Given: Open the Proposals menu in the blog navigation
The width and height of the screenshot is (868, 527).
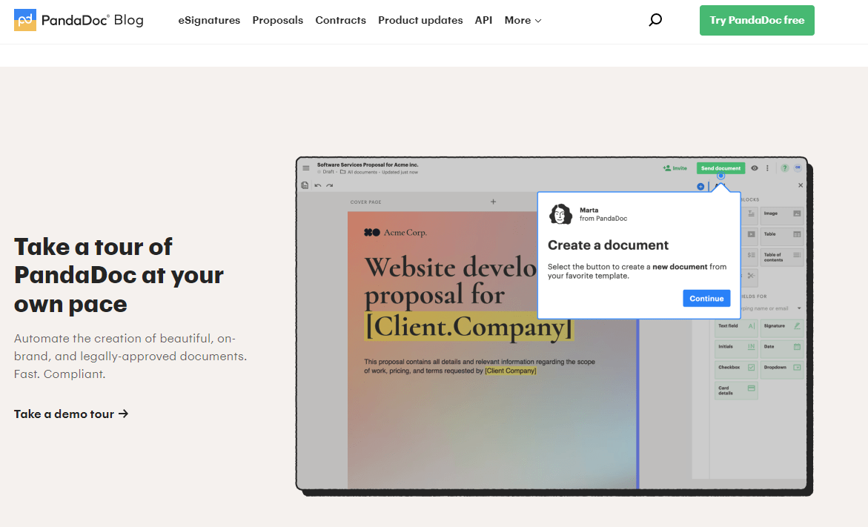Looking at the screenshot, I should (x=277, y=20).
